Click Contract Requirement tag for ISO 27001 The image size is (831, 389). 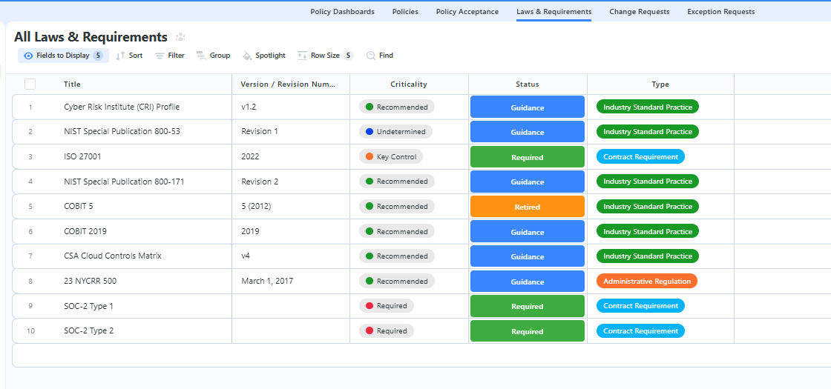641,156
